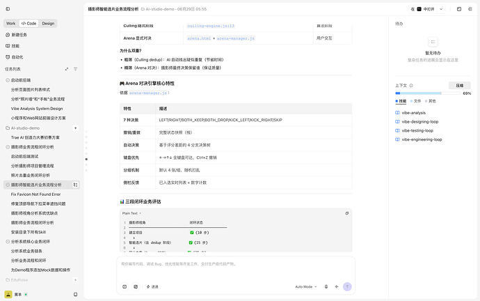This screenshot has height=301, width=480.
Task: Open the arena-manager.js link in Arena row
Action: pos(236,38)
